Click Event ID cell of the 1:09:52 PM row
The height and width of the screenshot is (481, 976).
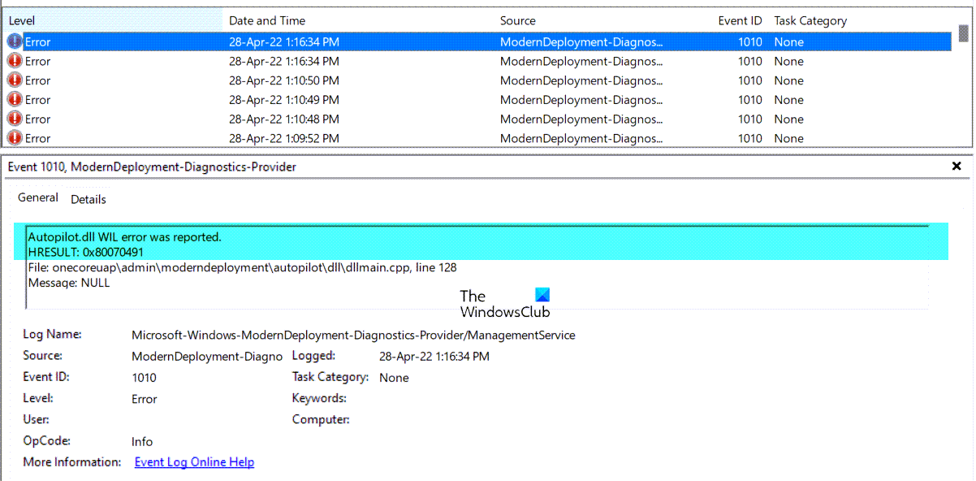750,138
